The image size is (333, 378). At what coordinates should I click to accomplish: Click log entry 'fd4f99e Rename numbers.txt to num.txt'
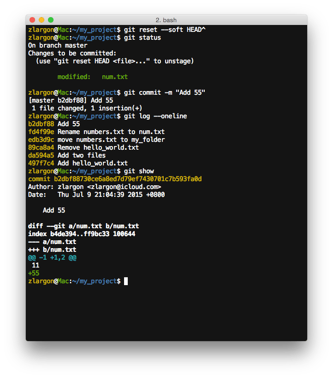tap(96, 132)
